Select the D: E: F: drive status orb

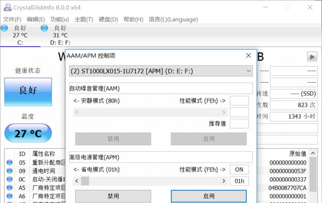[44, 28]
